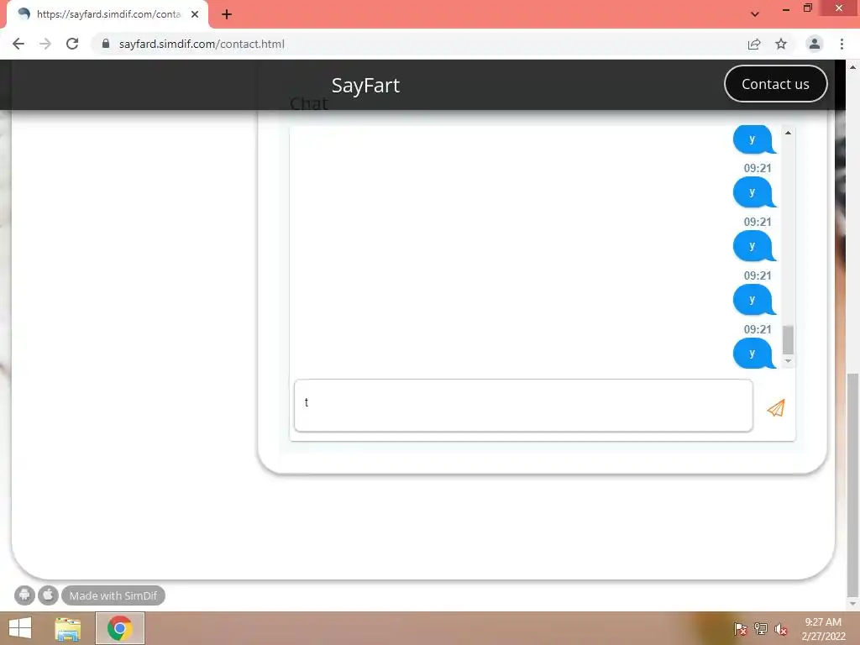Restore down the Chrome window

tap(807, 8)
